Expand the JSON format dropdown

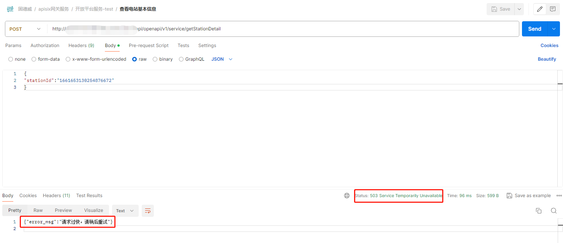click(x=222, y=59)
